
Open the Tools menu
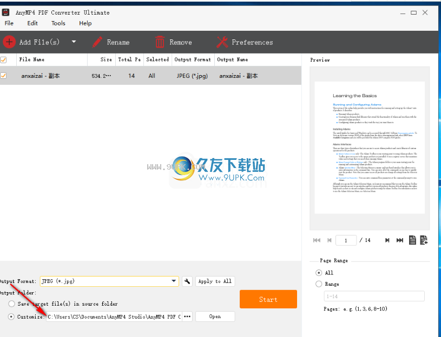[58, 23]
